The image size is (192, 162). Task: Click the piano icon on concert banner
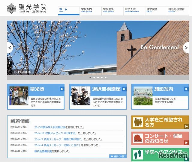tap(138, 138)
